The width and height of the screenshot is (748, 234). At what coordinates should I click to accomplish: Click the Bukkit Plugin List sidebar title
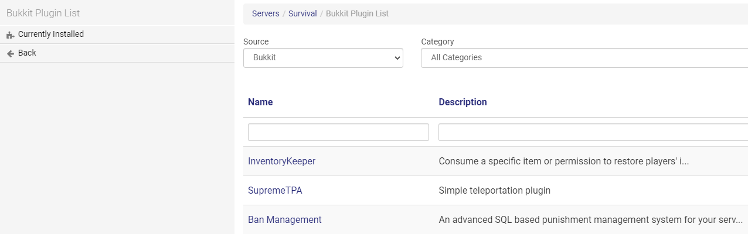[43, 13]
